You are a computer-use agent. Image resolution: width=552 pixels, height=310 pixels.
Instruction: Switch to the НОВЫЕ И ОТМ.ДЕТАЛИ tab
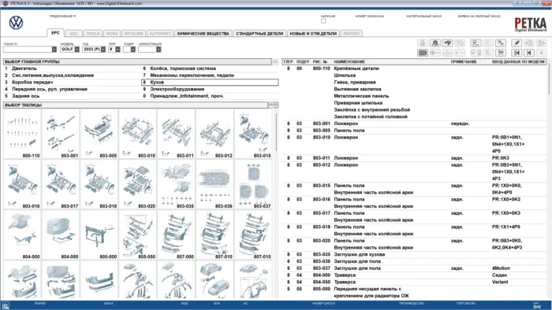click(x=313, y=34)
